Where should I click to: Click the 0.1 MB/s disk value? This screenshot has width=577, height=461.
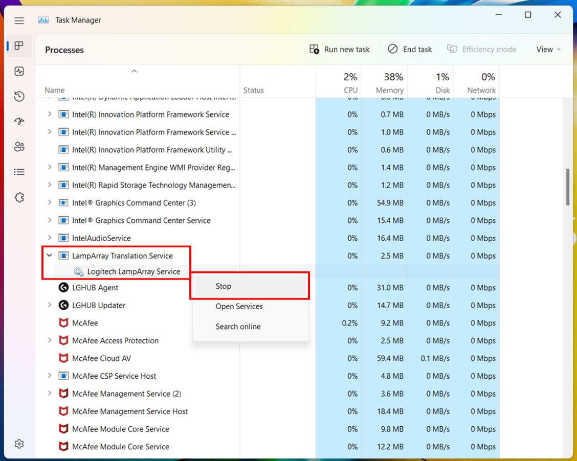click(x=435, y=358)
